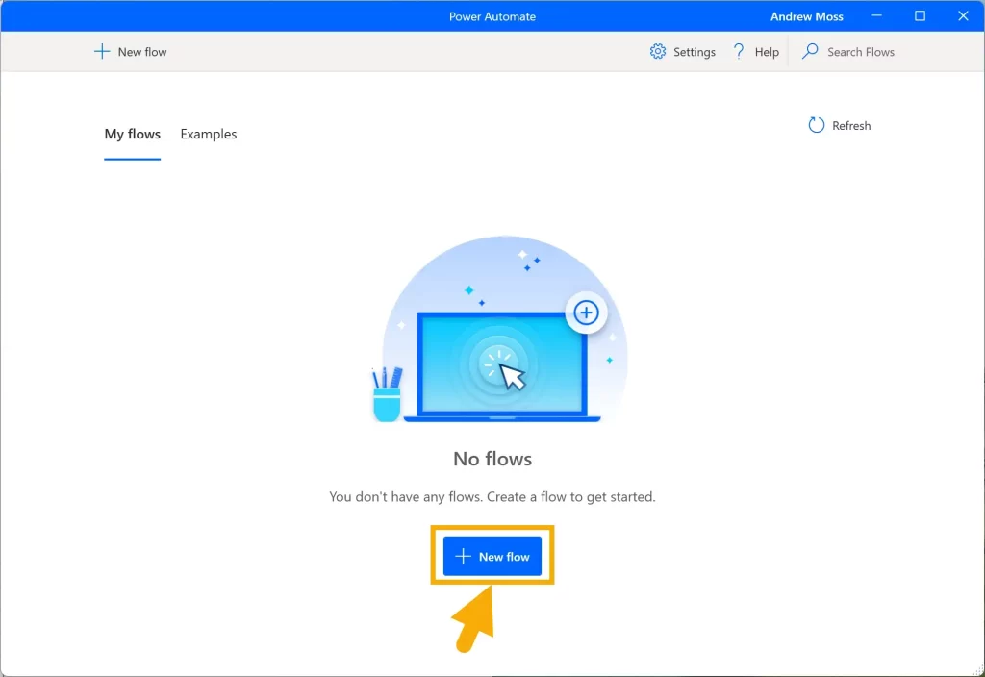Viewport: 985px width, 677px height.
Task: Focus the Search Flows input field
Action: [861, 52]
